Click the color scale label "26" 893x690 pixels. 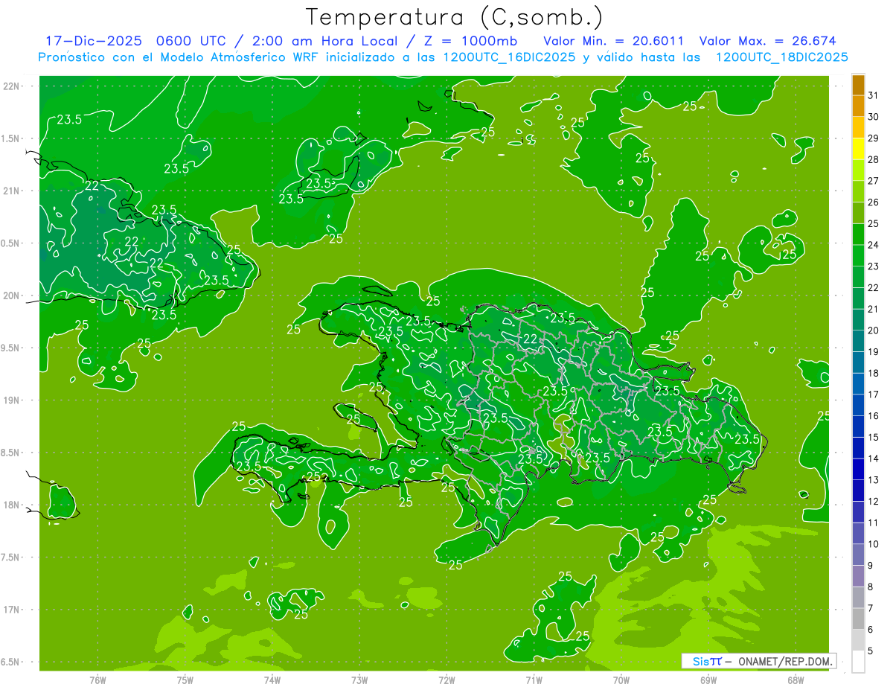click(874, 202)
